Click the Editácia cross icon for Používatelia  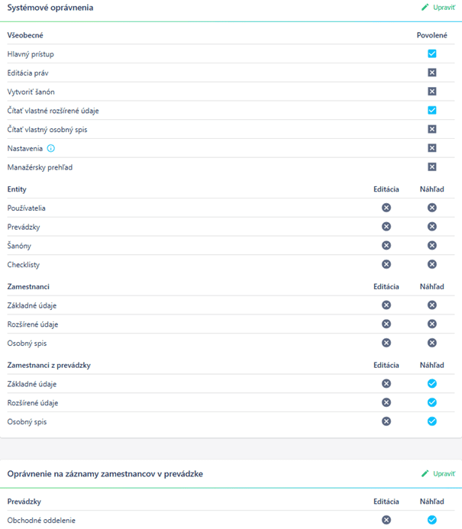tap(386, 208)
